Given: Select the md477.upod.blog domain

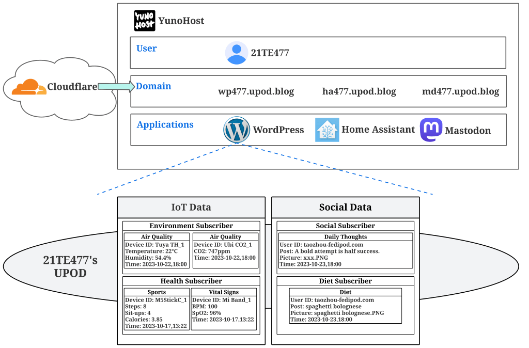Looking at the screenshot, I should pyautogui.click(x=460, y=92).
